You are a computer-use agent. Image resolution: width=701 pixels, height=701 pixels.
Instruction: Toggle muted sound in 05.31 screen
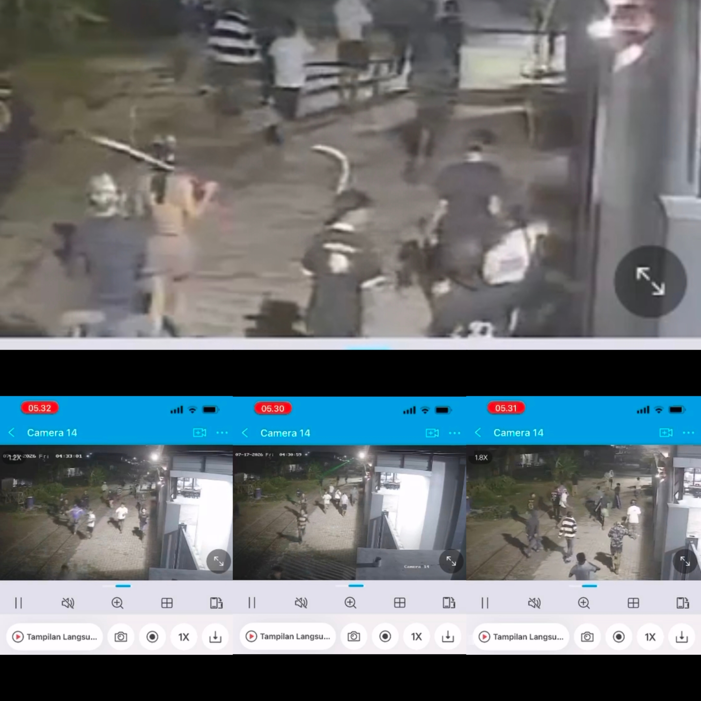[535, 603]
